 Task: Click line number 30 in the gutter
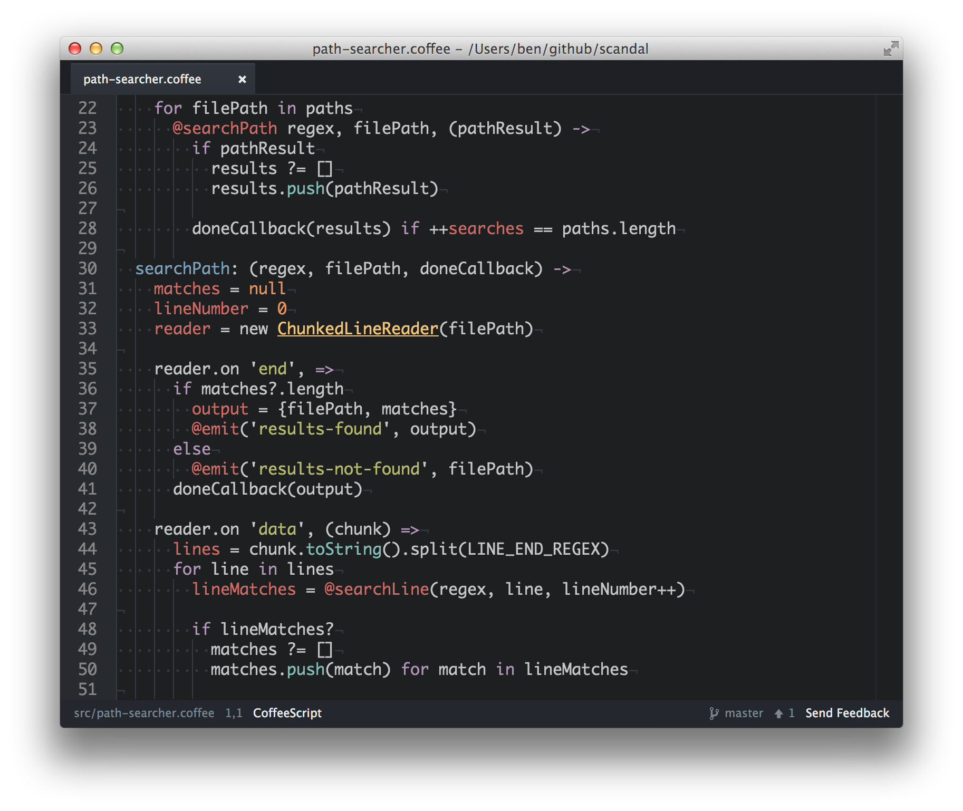point(88,268)
